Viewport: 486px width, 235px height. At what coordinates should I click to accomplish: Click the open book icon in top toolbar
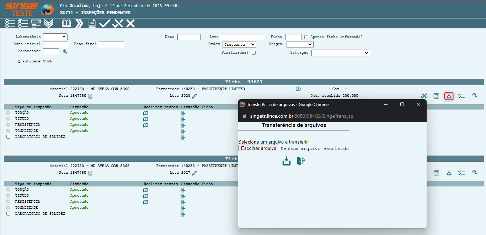click(x=66, y=24)
